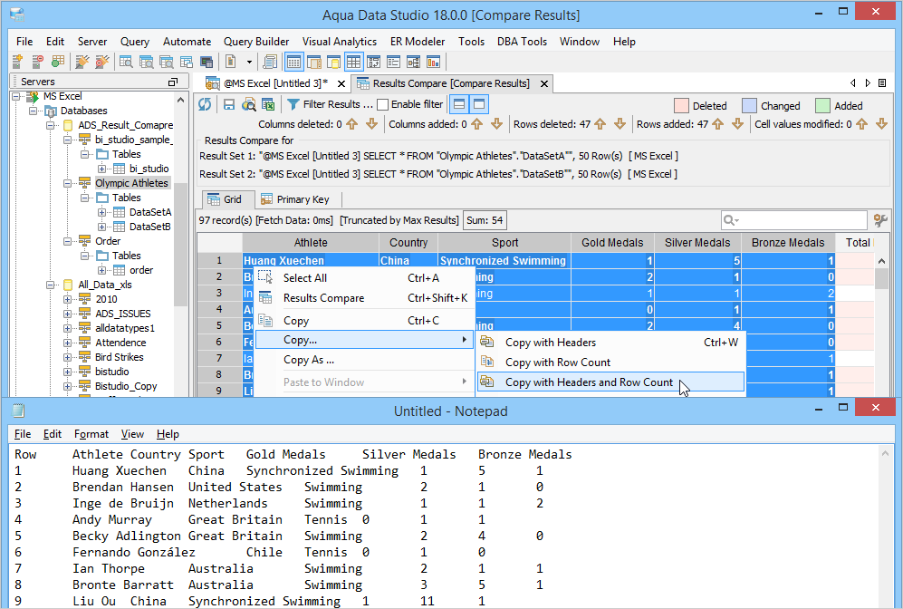This screenshot has width=903, height=609.
Task: Click the refresh icon in Compare Results toolbar
Action: 206,104
